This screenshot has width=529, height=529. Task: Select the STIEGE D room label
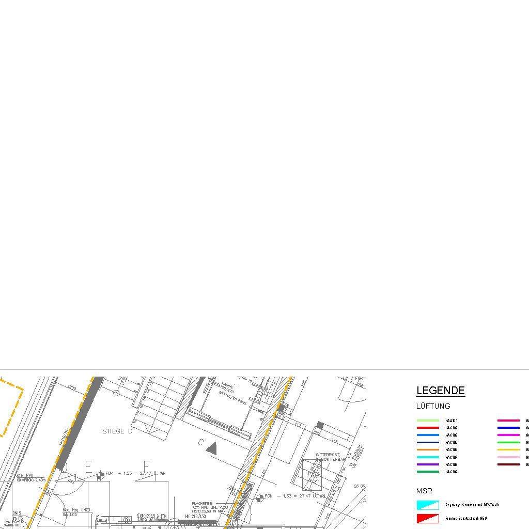(117, 431)
